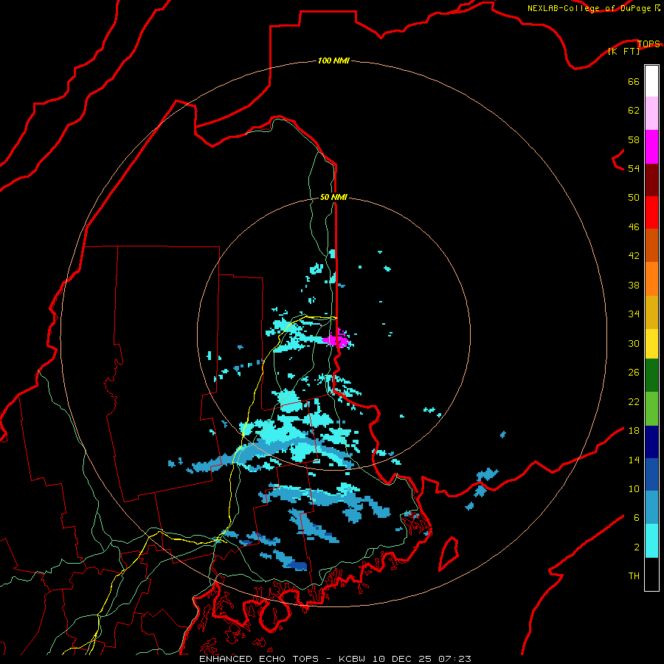Viewport: 664px width, 664px height.
Task: Pick the bright yellow legend swatch
Action: click(651, 344)
